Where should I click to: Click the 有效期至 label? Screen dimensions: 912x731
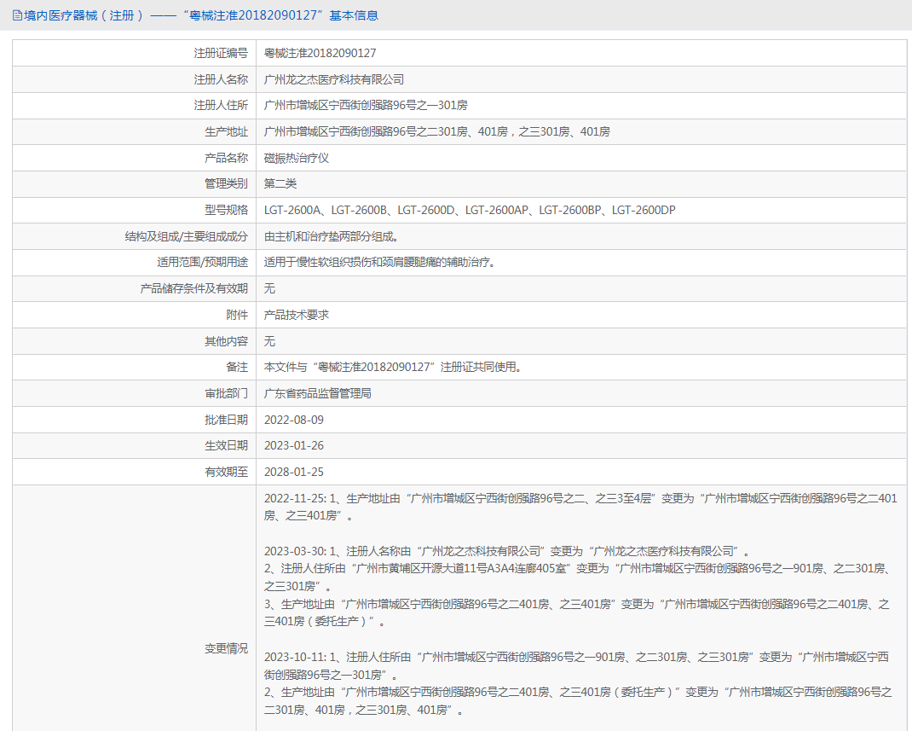pyautogui.click(x=226, y=472)
